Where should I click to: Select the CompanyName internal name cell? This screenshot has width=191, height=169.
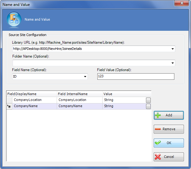(79, 106)
